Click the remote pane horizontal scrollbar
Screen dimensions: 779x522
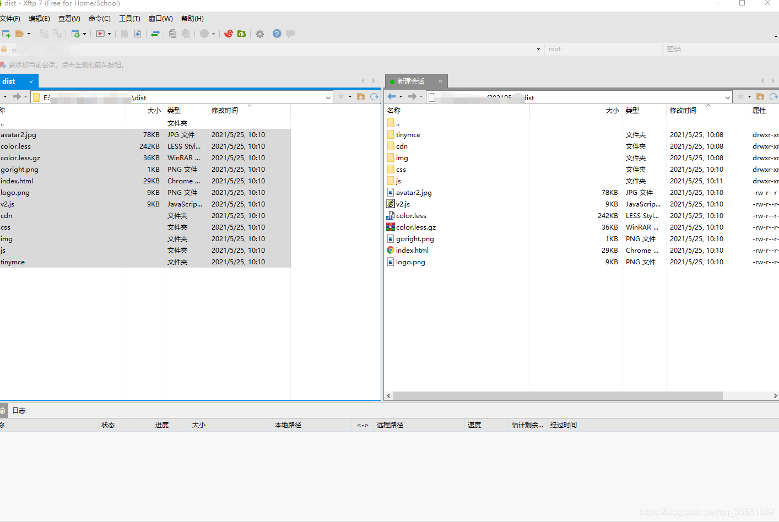point(558,396)
